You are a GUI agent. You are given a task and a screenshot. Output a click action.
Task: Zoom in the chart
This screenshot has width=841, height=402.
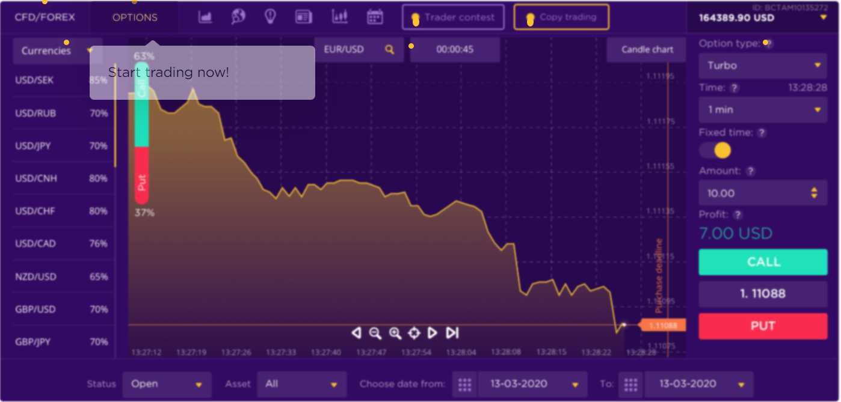click(395, 333)
